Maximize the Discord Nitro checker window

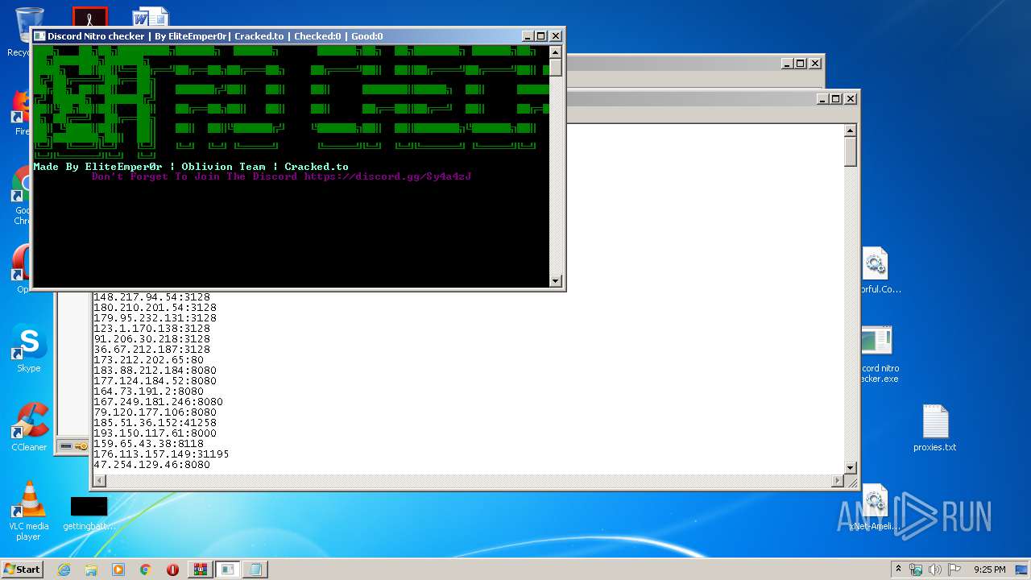click(x=541, y=36)
